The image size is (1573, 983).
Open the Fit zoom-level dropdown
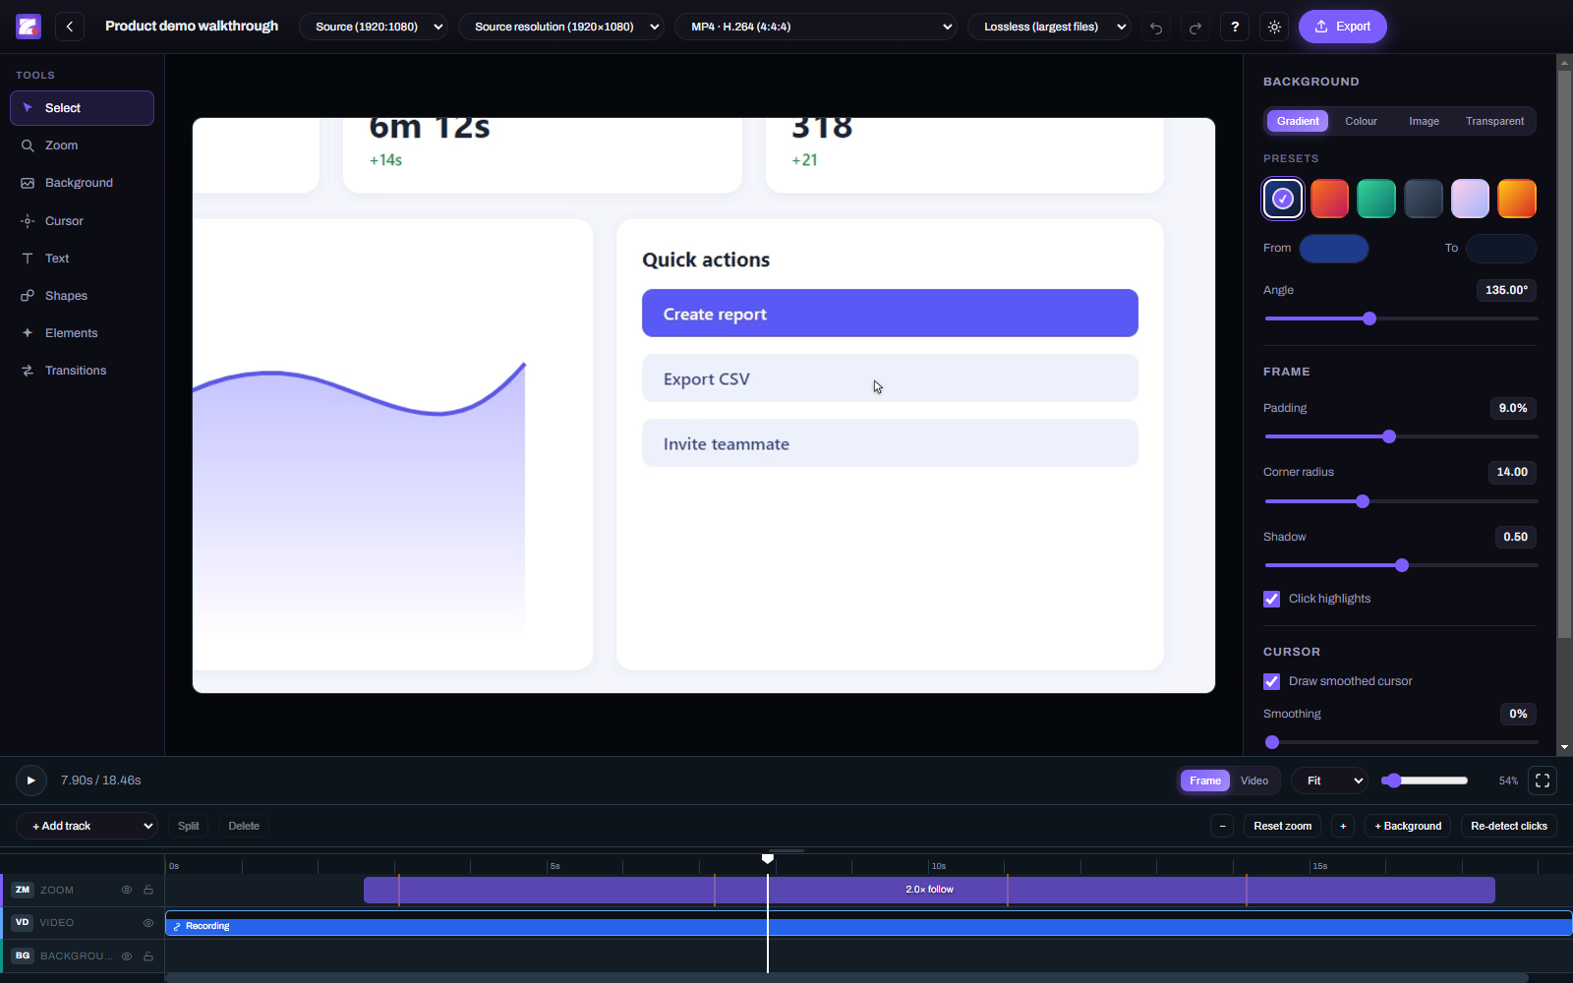pos(1329,781)
